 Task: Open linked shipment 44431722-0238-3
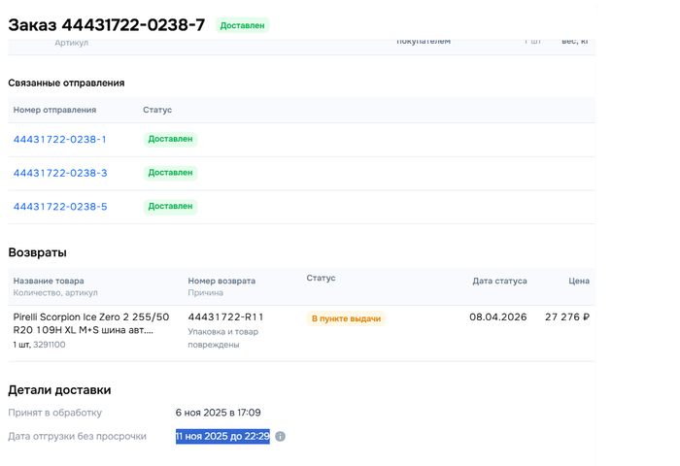tap(59, 173)
